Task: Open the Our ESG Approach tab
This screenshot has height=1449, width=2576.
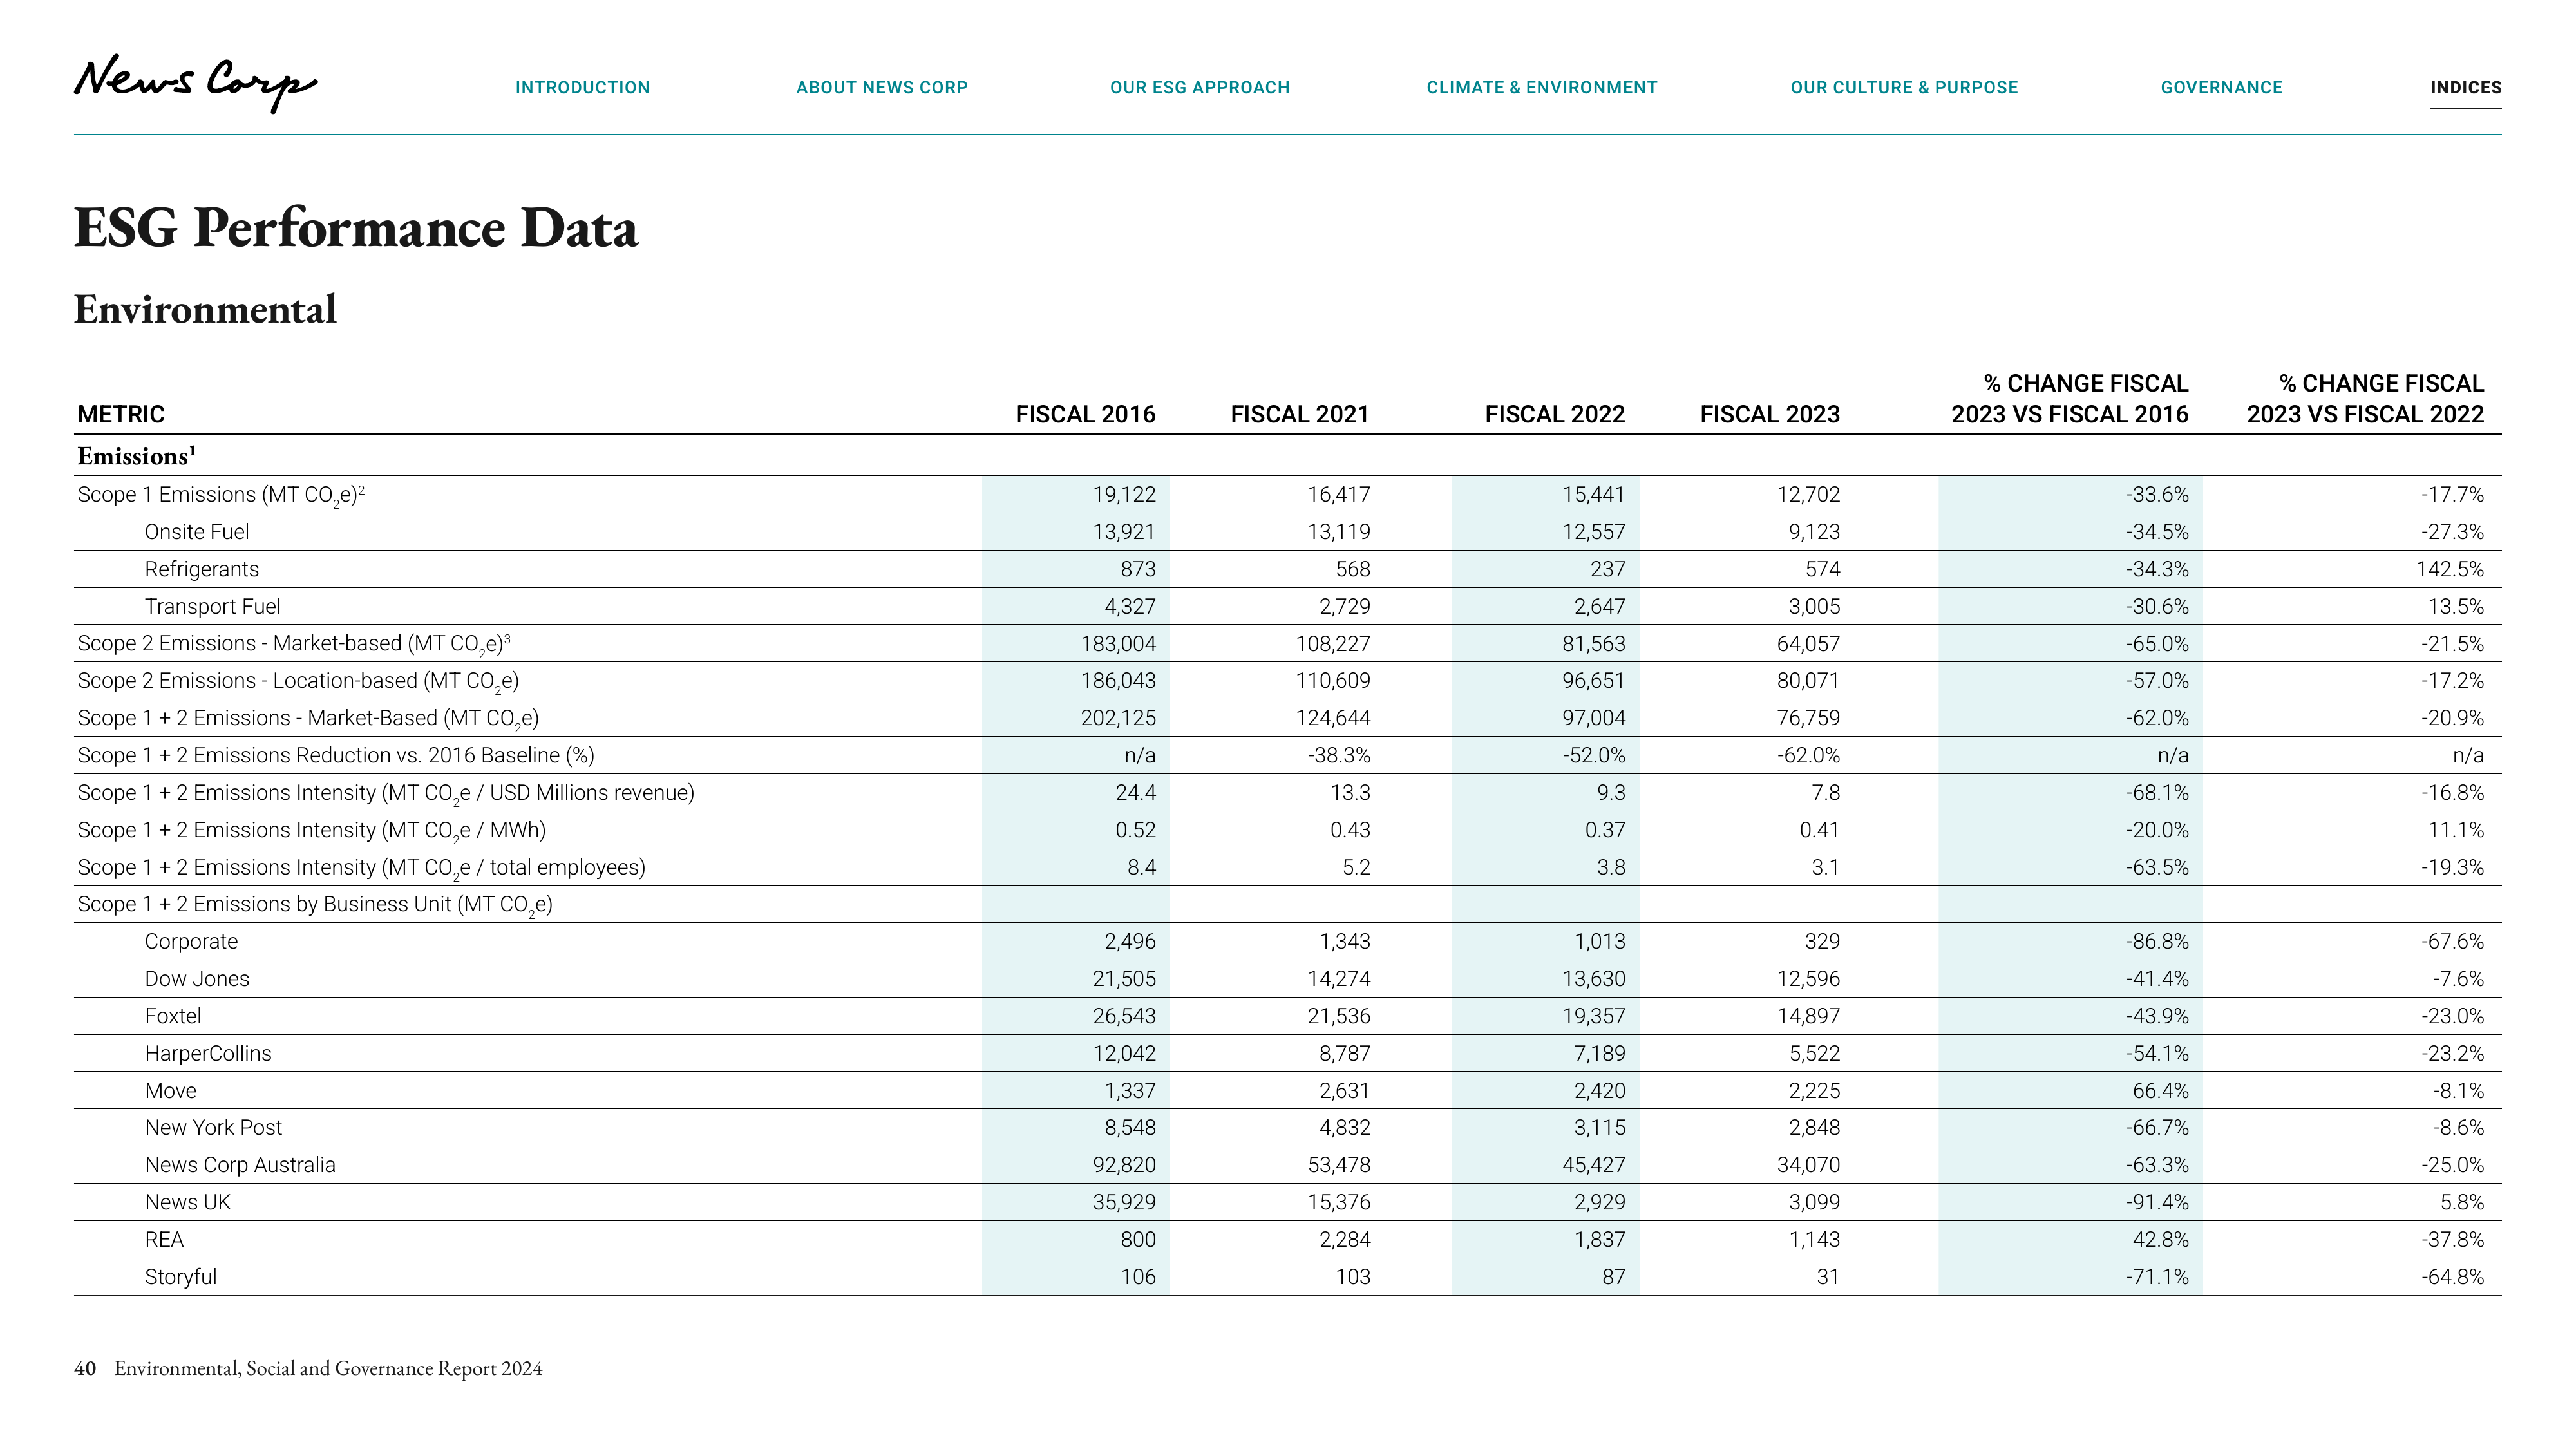Action: pos(1200,88)
